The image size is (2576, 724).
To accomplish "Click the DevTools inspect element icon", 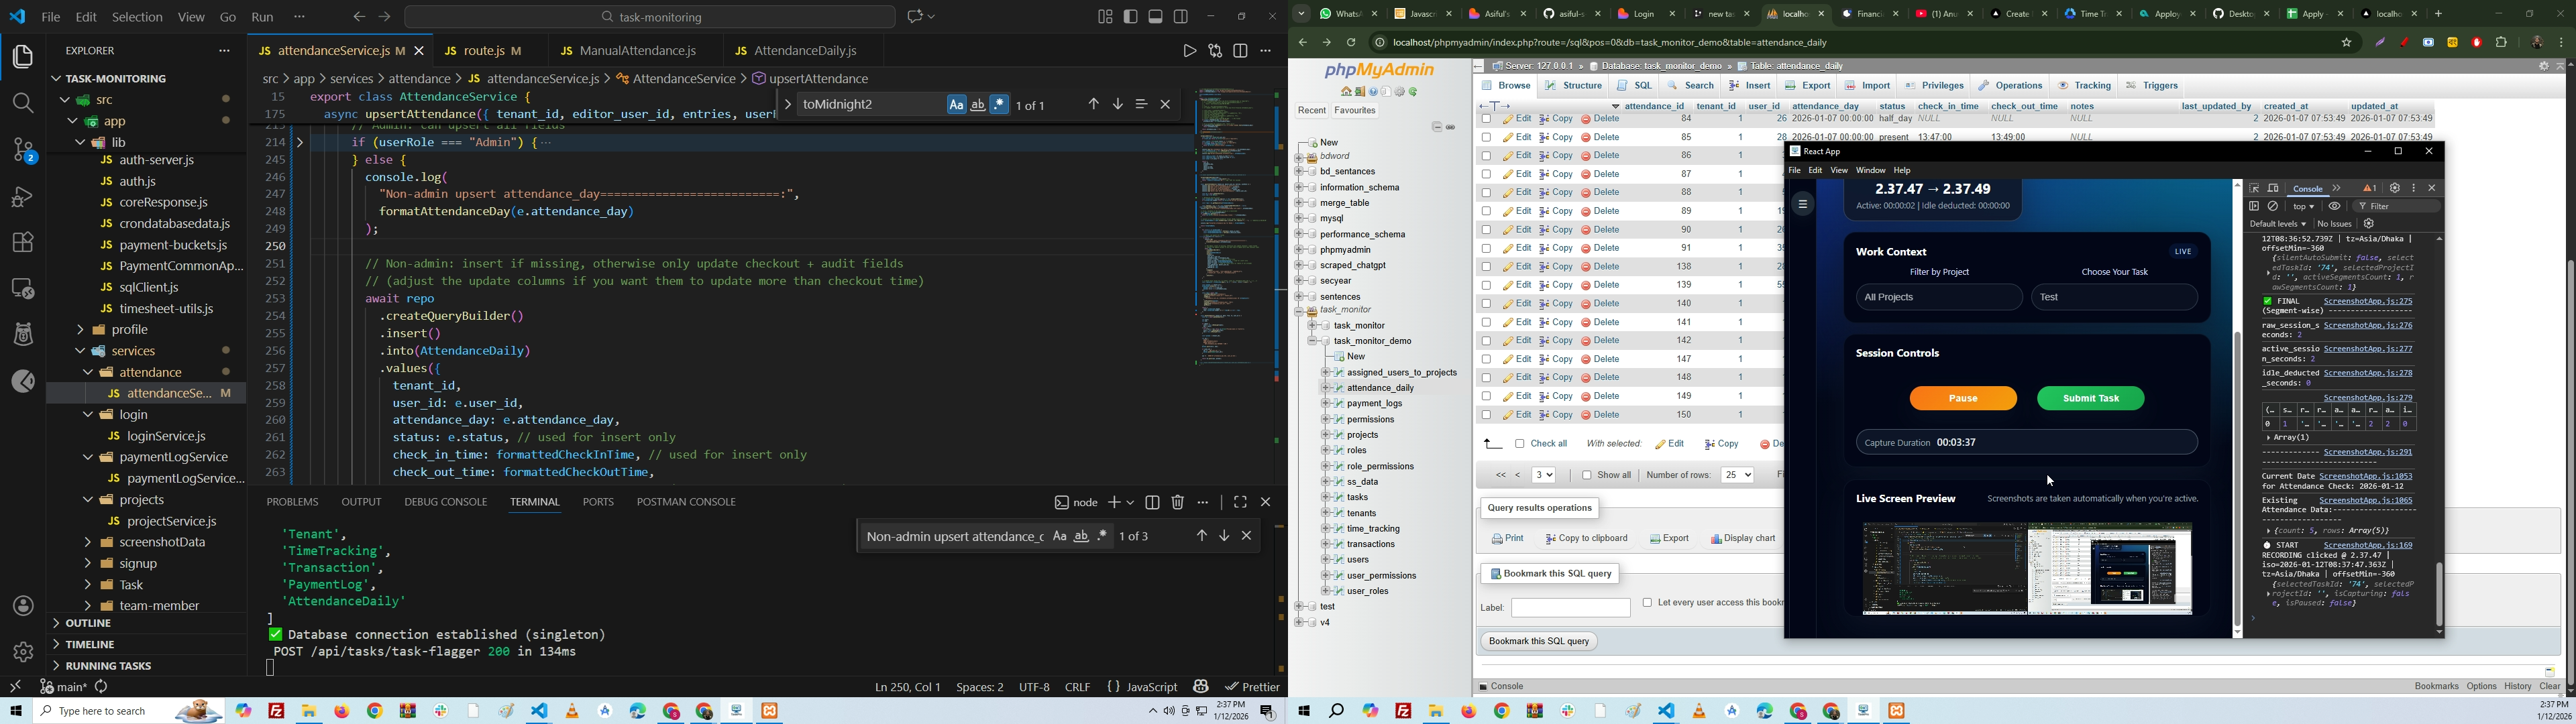I will point(2255,188).
